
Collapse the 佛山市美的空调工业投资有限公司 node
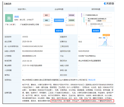coord(86,20)
